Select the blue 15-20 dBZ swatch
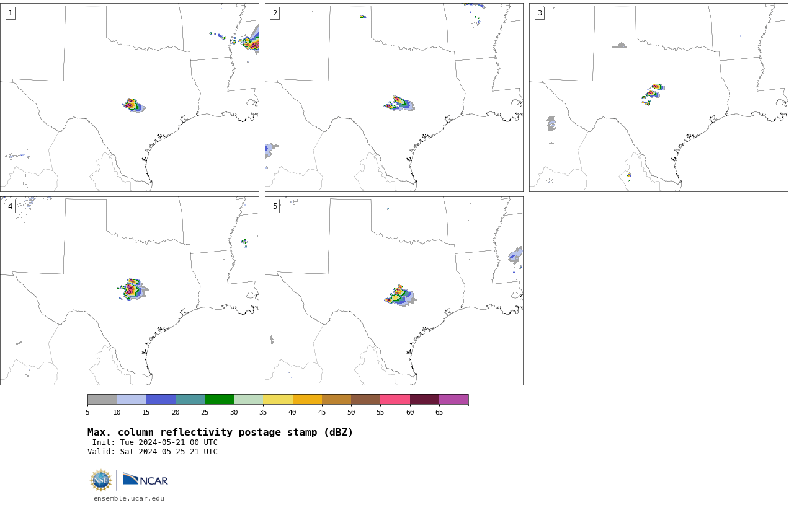 (161, 399)
